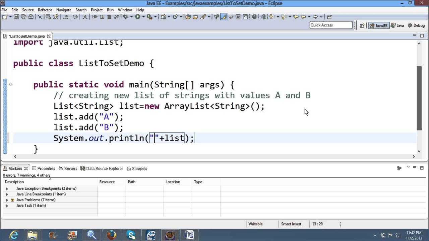
Task: Click the Smart Insert status bar entry
Action: [x=291, y=224]
